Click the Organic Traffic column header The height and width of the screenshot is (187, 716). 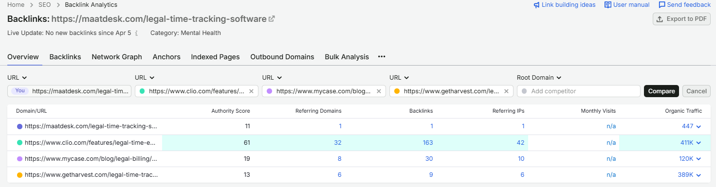(x=683, y=111)
